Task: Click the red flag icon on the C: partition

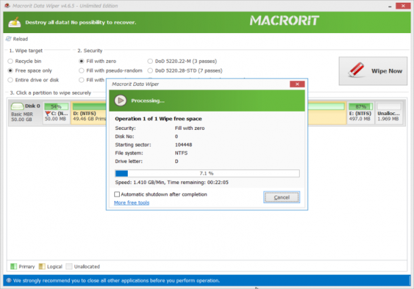Action: click(47, 113)
